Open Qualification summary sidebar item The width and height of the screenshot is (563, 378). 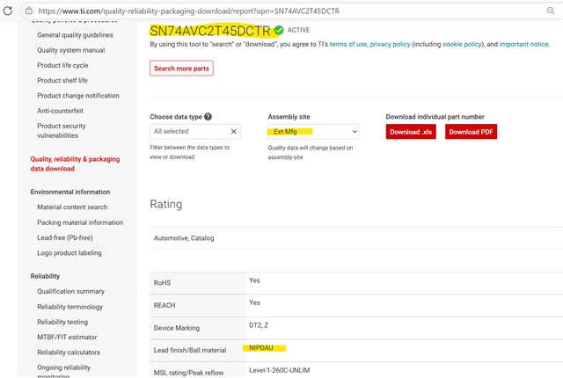tap(70, 291)
